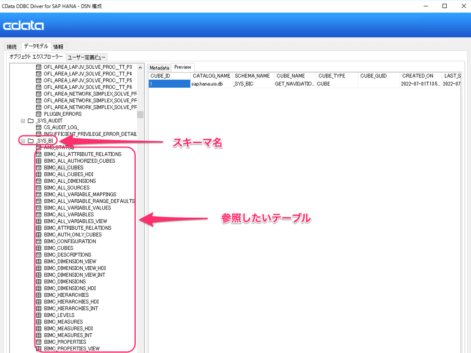Collapse the _SYS_BI schema node

point(23,141)
